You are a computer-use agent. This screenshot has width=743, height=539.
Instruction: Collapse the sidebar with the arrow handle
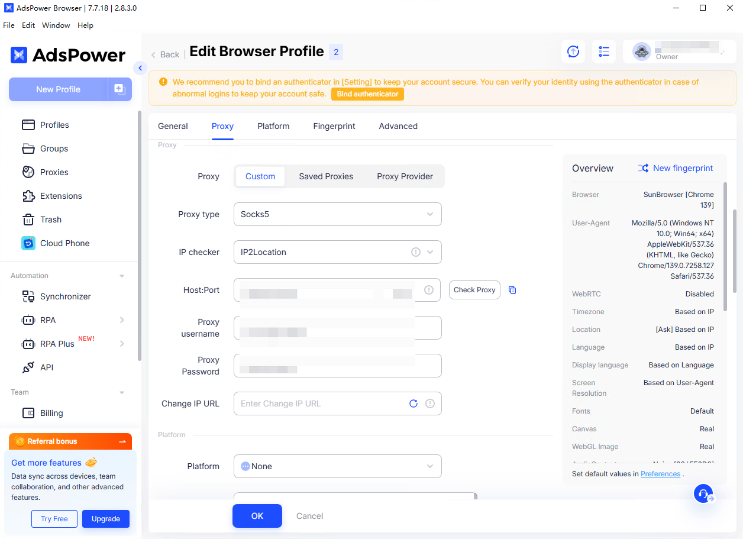click(x=140, y=68)
